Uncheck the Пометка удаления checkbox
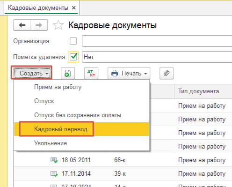232x187 pixels. pos(73,57)
